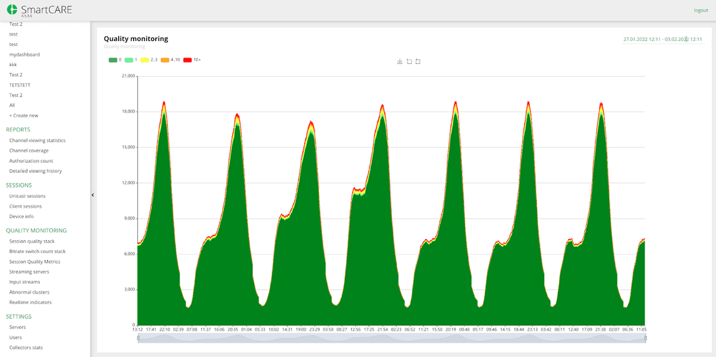
Task: Click the chart zoom reset icon
Action: point(418,61)
